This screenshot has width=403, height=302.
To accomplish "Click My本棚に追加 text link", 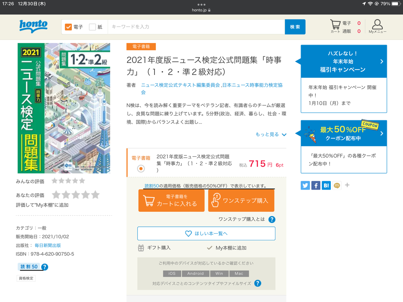I will point(231,248).
